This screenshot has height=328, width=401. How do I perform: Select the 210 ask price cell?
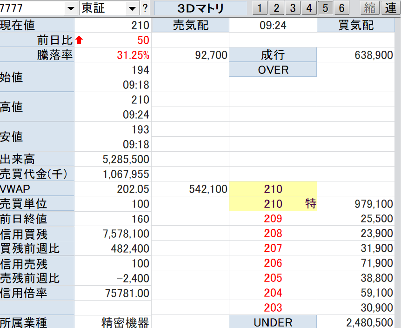[273, 189]
